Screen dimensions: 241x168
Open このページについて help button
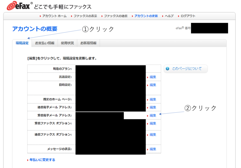(x=186, y=69)
